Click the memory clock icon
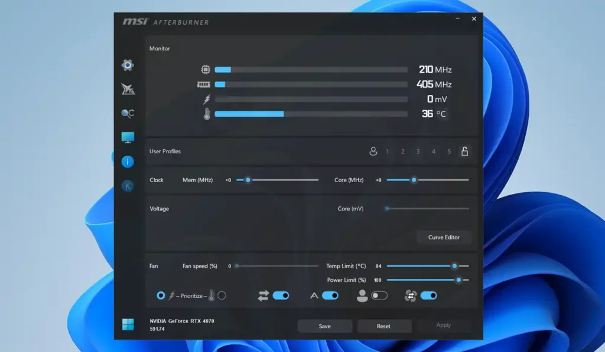 point(206,84)
